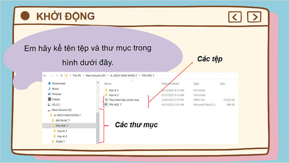Select This PC in the address breadcrumb
The height and width of the screenshot is (163, 289).
77,76
